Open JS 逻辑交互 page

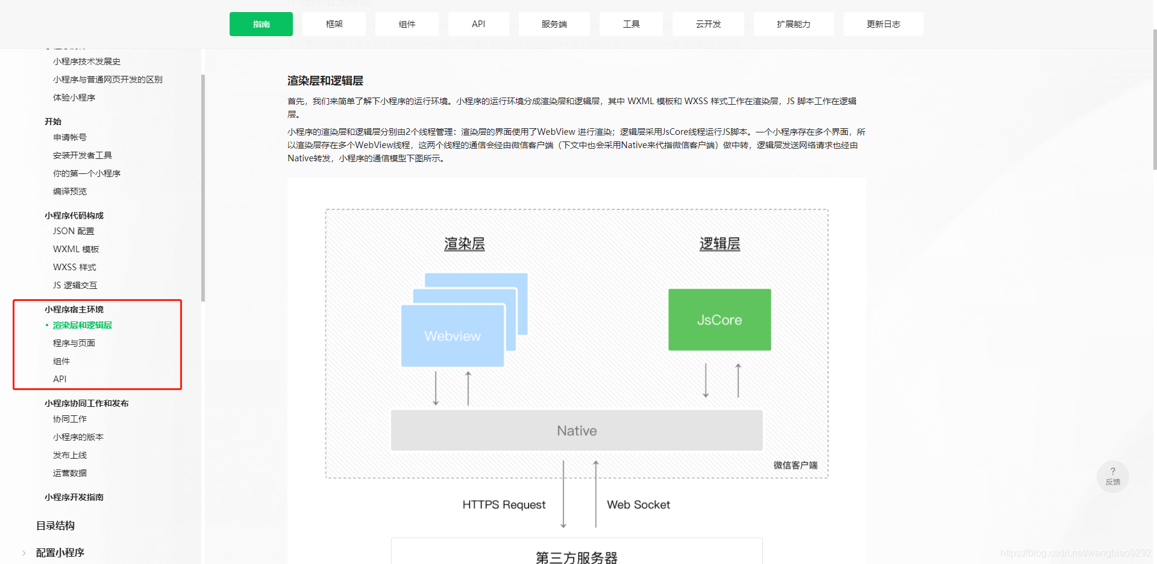point(75,285)
